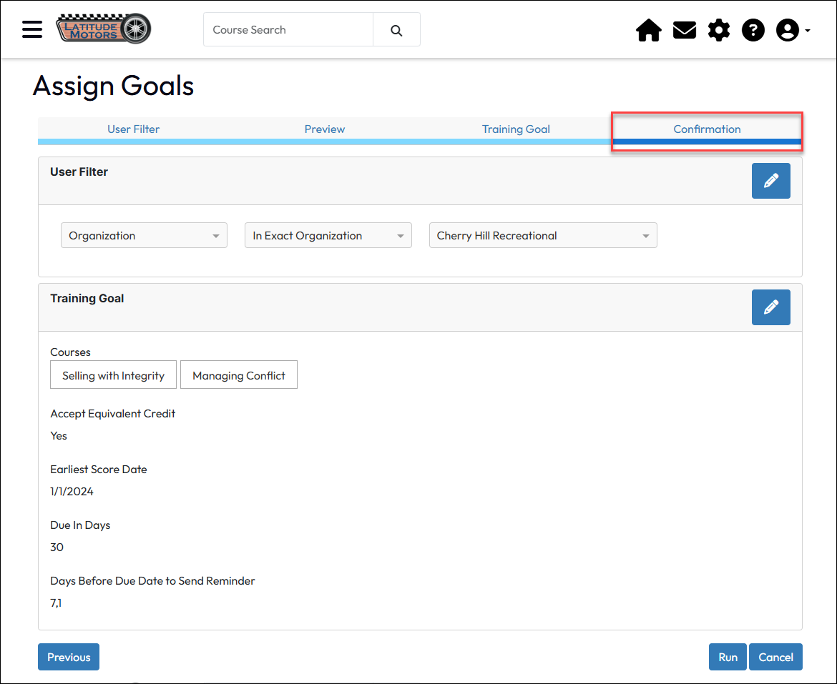Edit the Training Goal section with pencil
837x684 pixels.
coord(770,307)
